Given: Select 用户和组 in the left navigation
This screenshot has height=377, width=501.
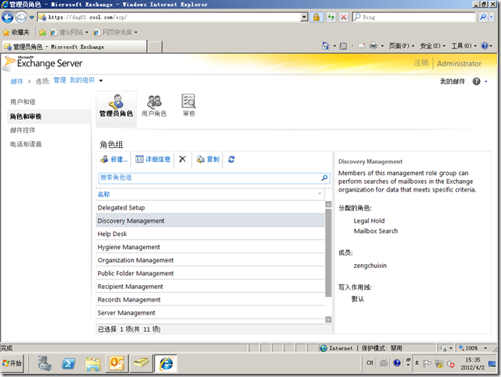Looking at the screenshot, I should point(23,102).
